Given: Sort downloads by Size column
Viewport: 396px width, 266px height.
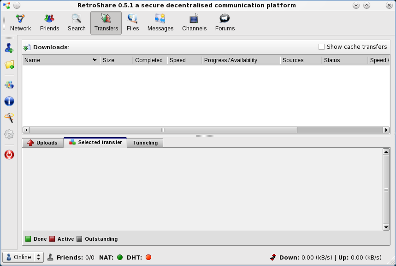Looking at the screenshot, I should click(x=117, y=60).
